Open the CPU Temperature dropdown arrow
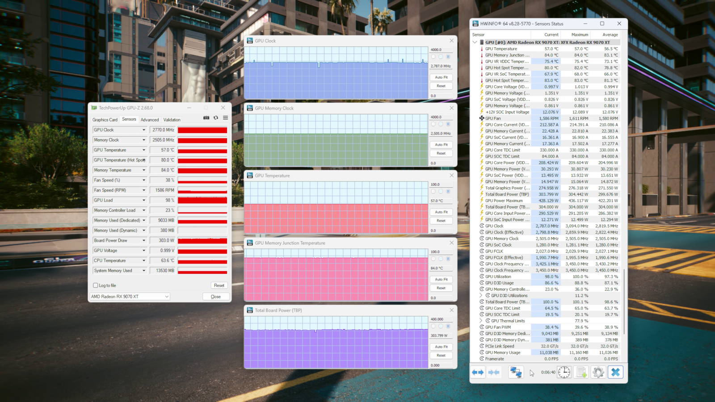715x402 pixels. (x=144, y=260)
